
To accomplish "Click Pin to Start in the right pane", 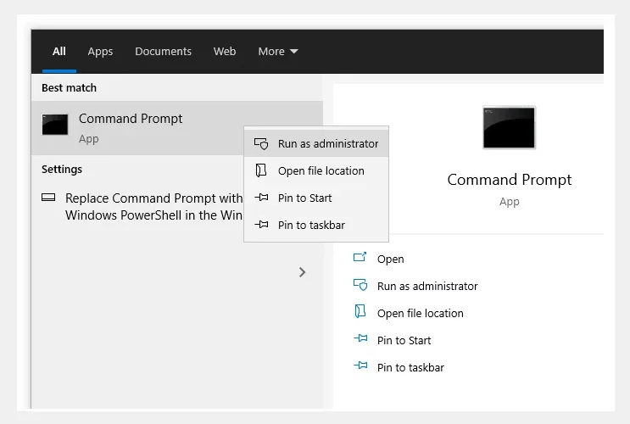I will [404, 340].
